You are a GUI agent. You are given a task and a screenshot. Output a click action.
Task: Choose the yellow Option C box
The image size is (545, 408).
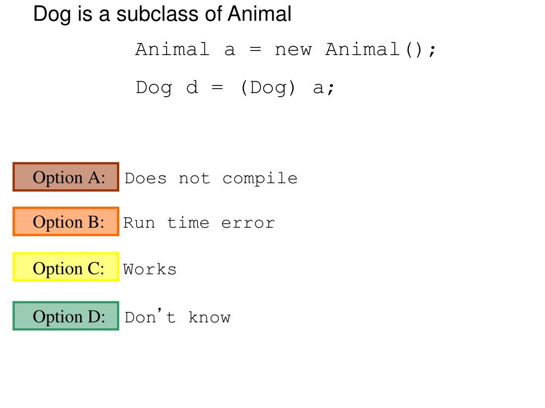click(x=65, y=268)
